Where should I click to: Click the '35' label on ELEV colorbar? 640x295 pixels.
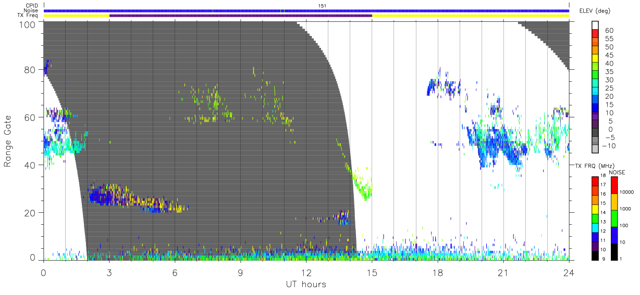click(609, 72)
